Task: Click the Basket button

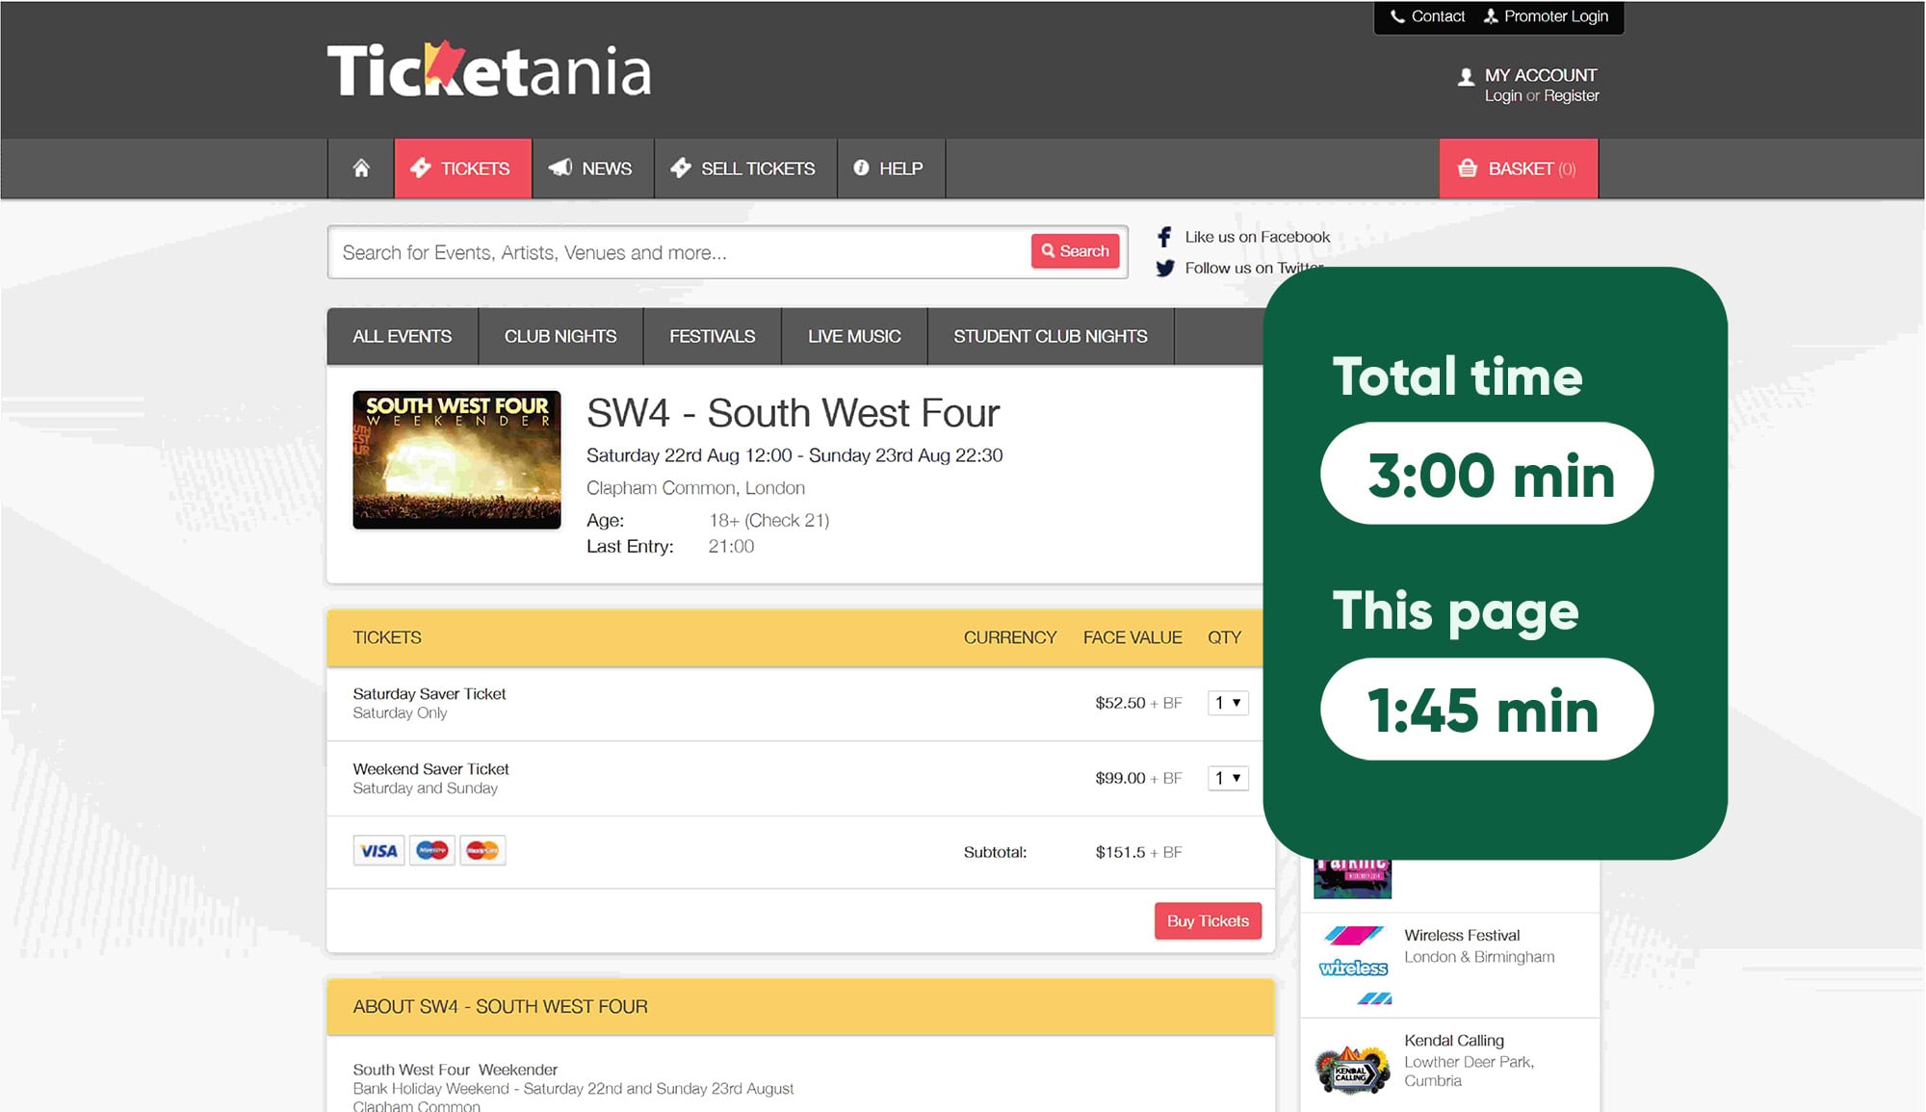Action: coord(1519,168)
